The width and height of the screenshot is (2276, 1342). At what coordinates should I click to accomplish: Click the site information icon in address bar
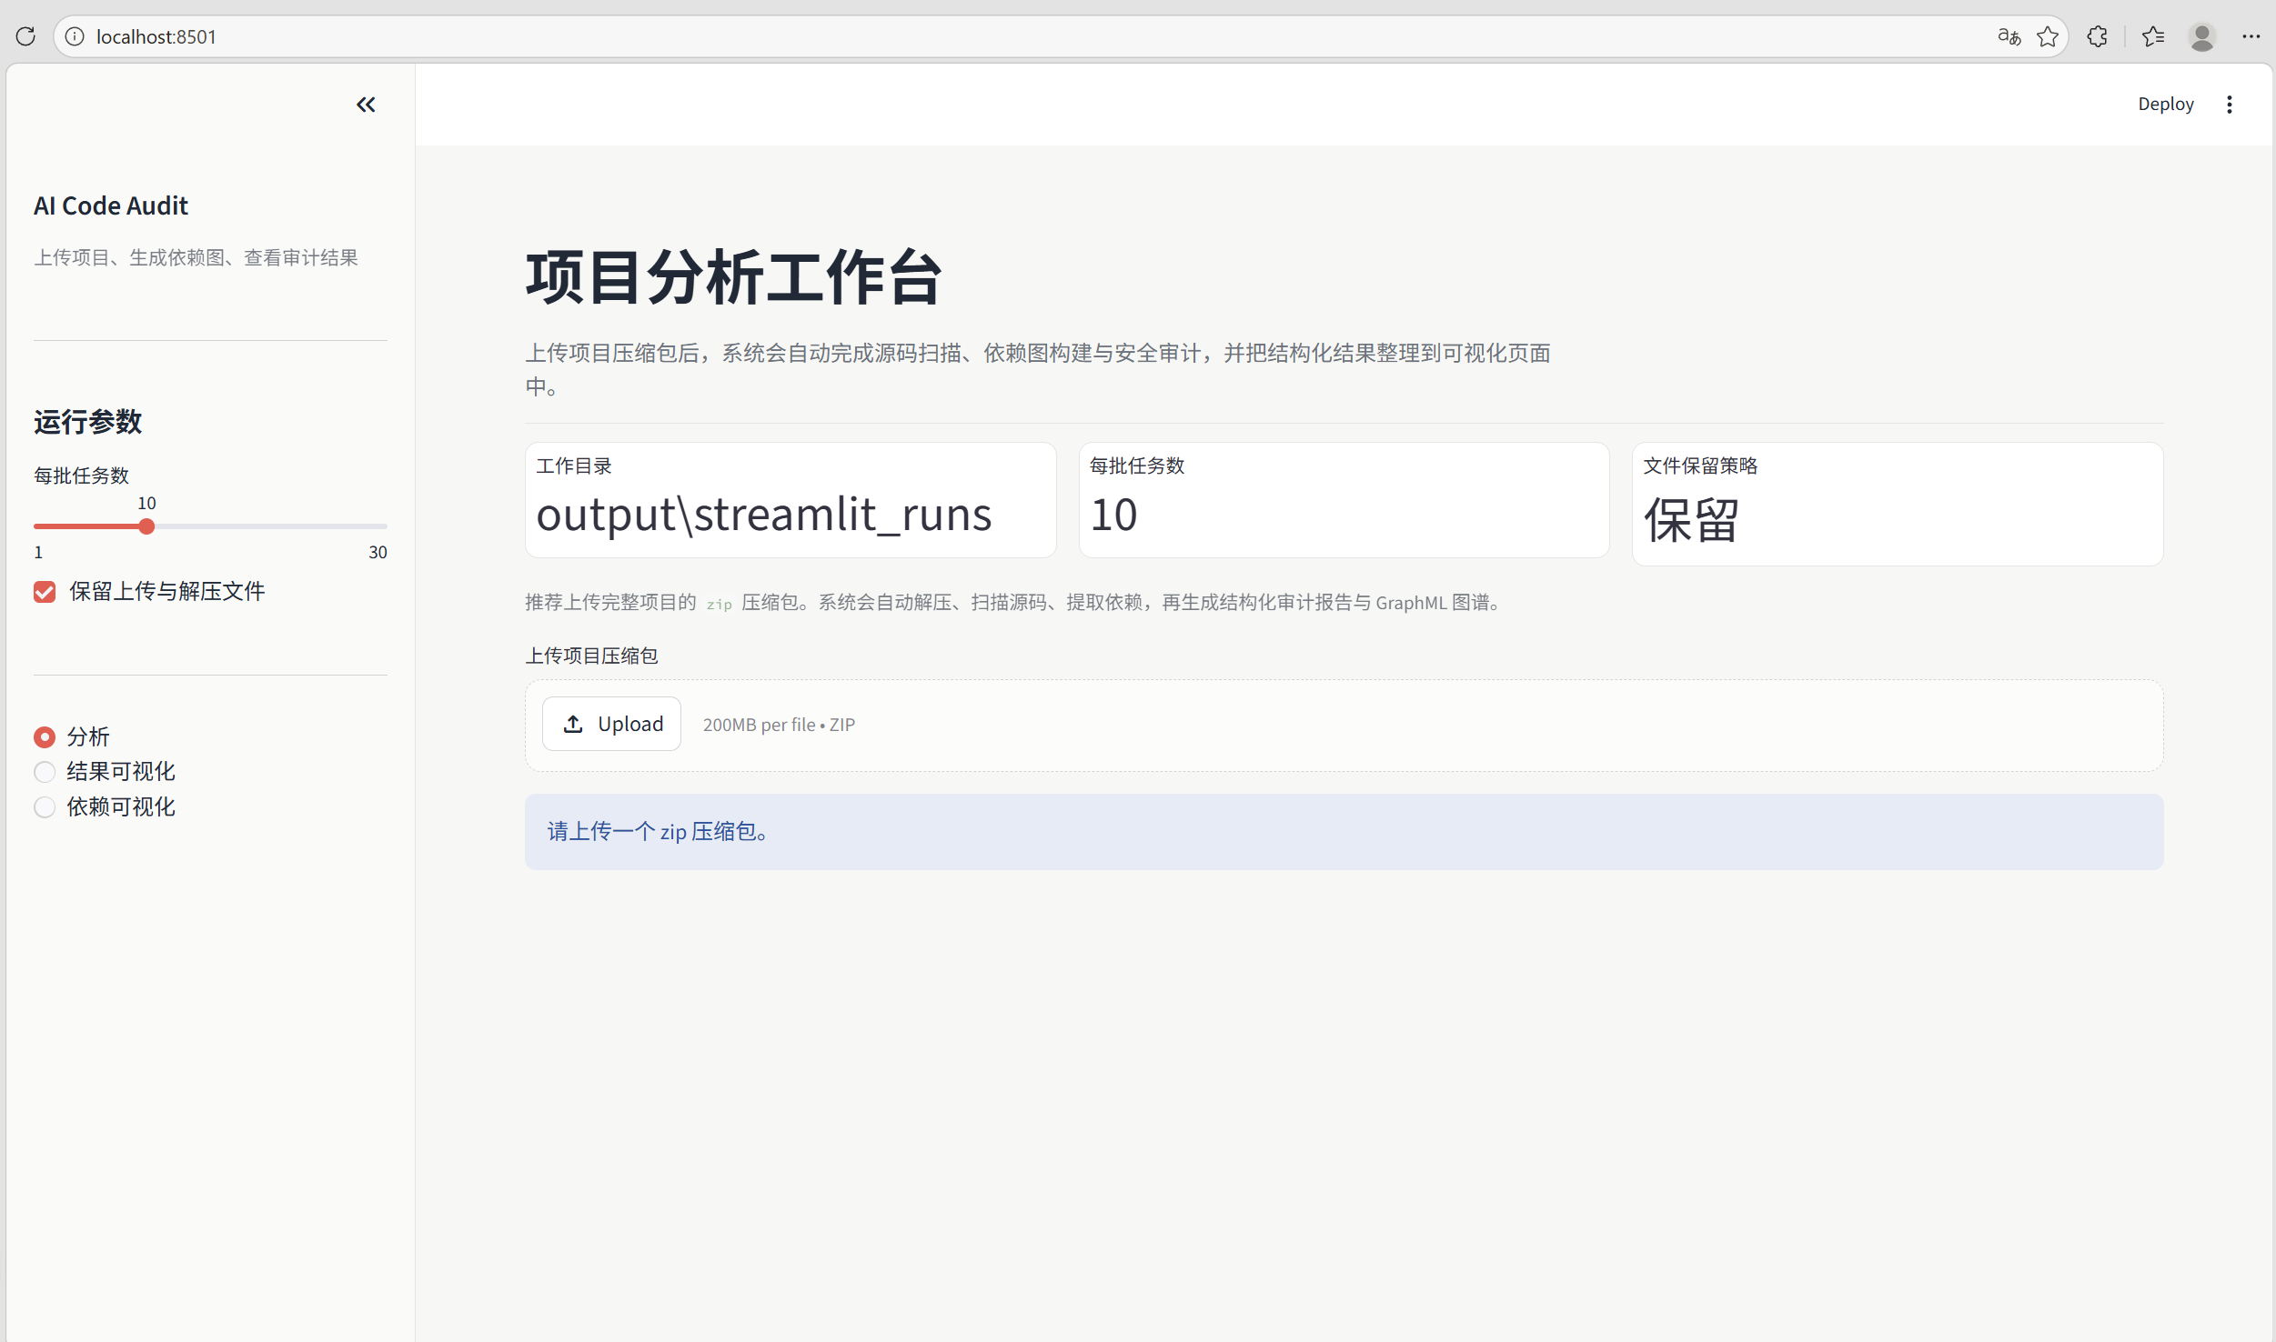tap(76, 36)
